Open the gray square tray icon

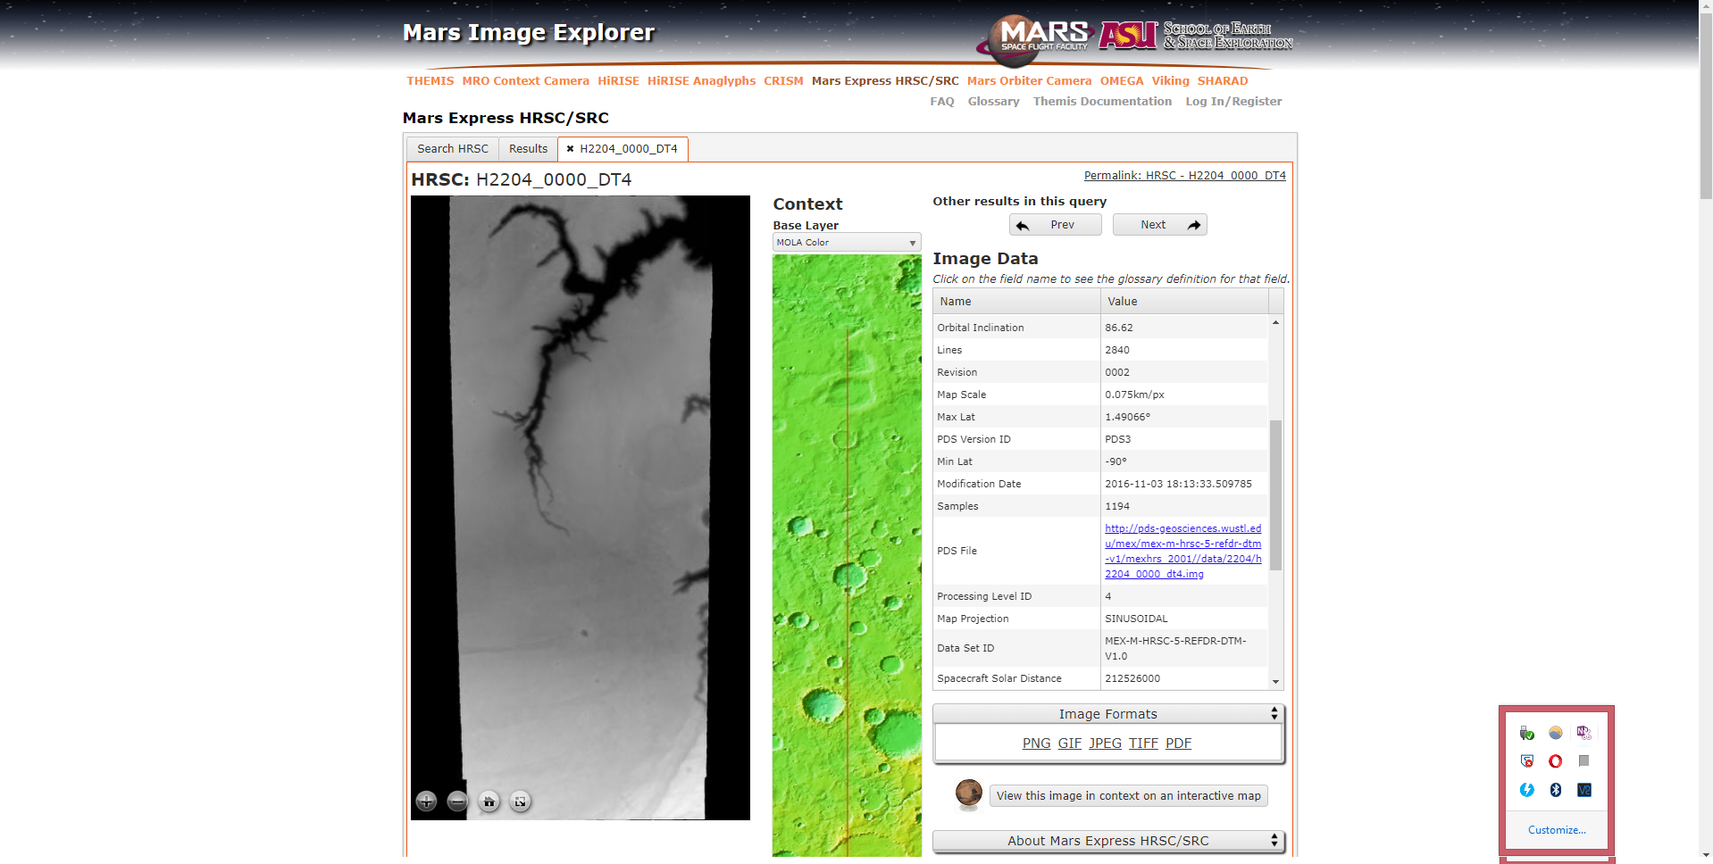coord(1584,761)
